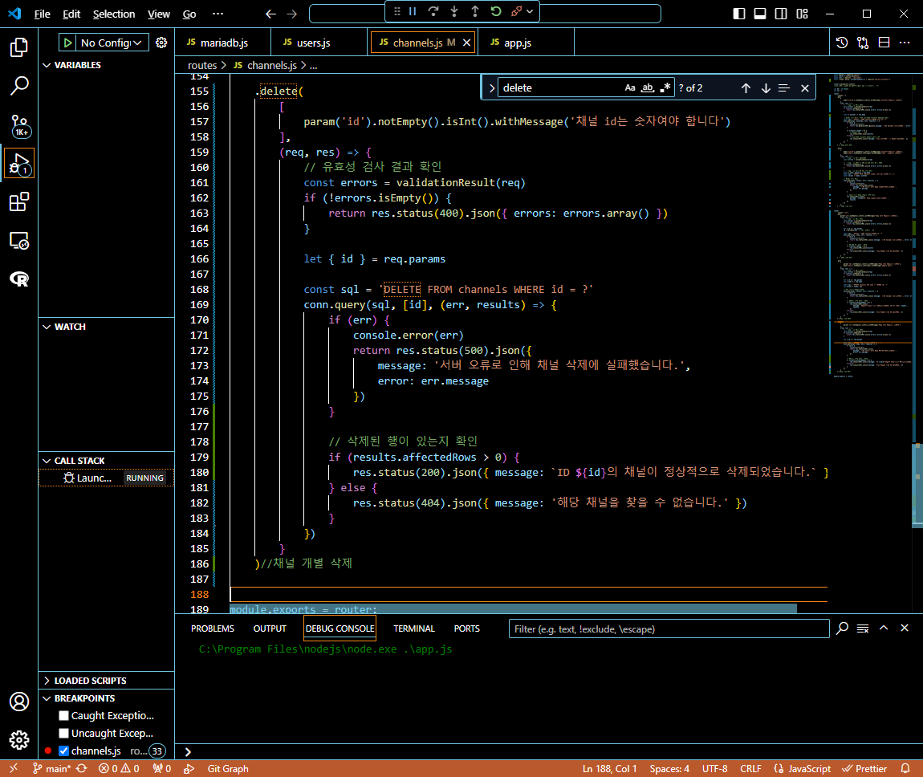Clear the debug console

[x=863, y=629]
